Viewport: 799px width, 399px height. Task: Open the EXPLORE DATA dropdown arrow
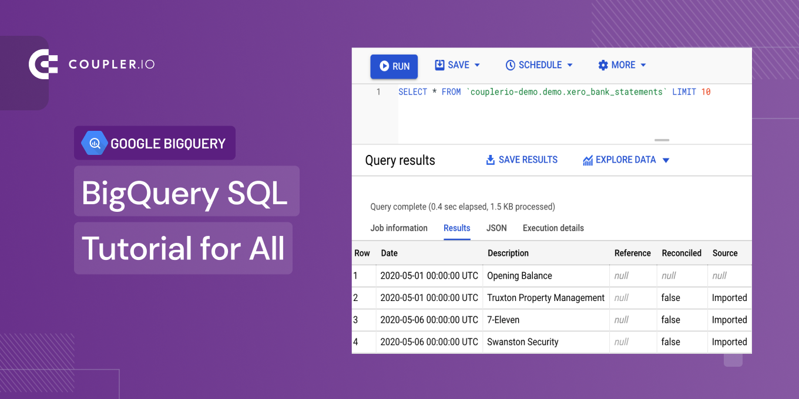(666, 159)
